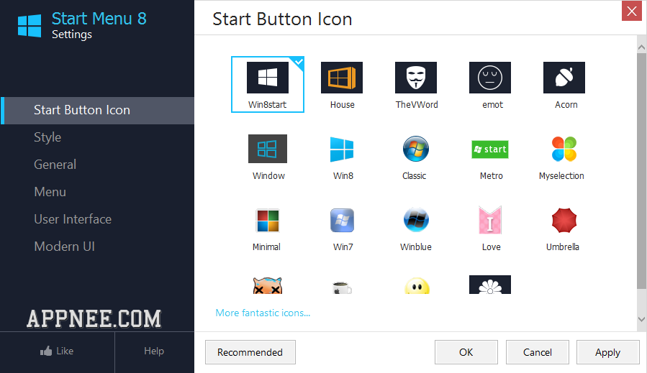Screen dimensions: 647x373
Task: Click the scrollbar up arrow
Action: (x=641, y=47)
